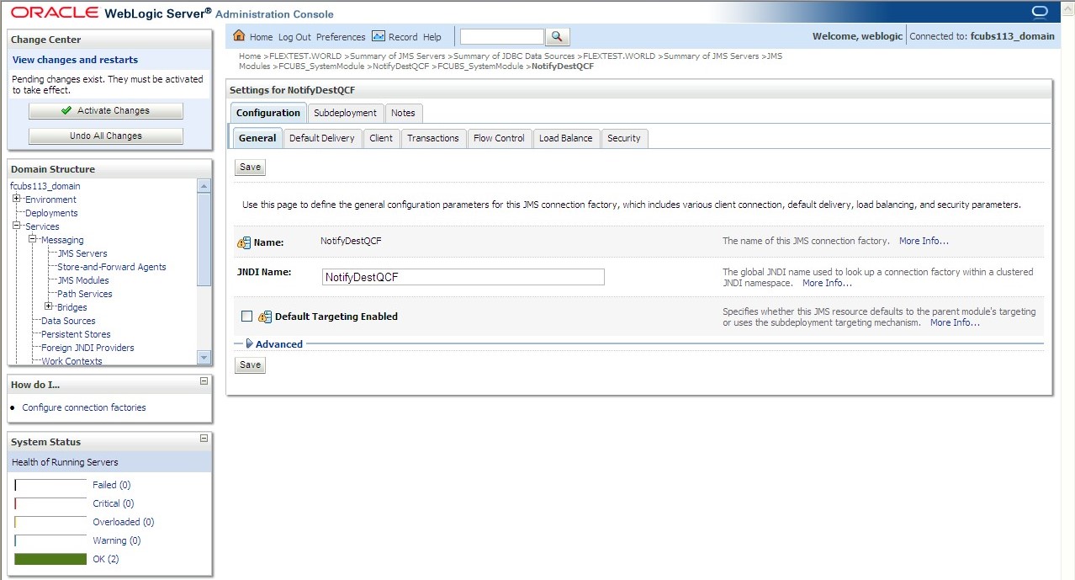Open Work Contexts tree item
This screenshot has width=1075, height=580.
click(x=71, y=361)
